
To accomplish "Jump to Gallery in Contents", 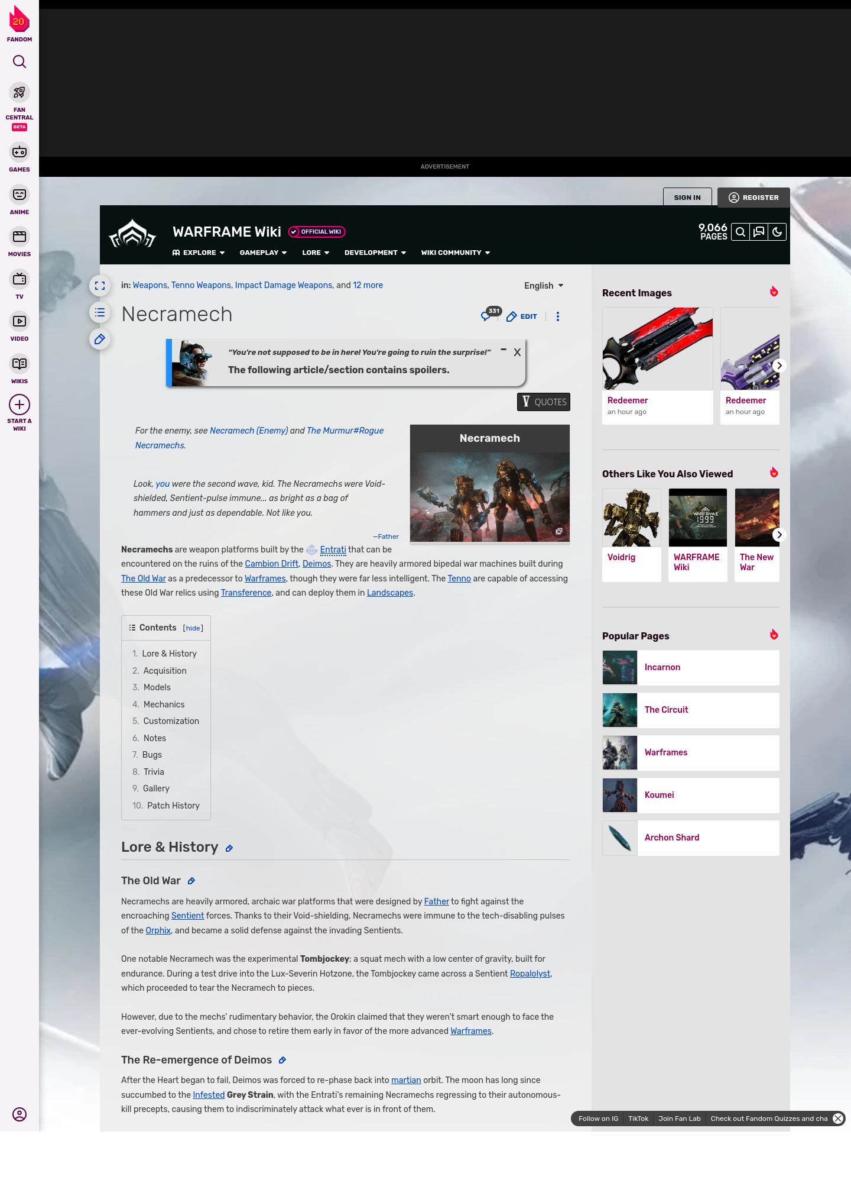I will [156, 788].
